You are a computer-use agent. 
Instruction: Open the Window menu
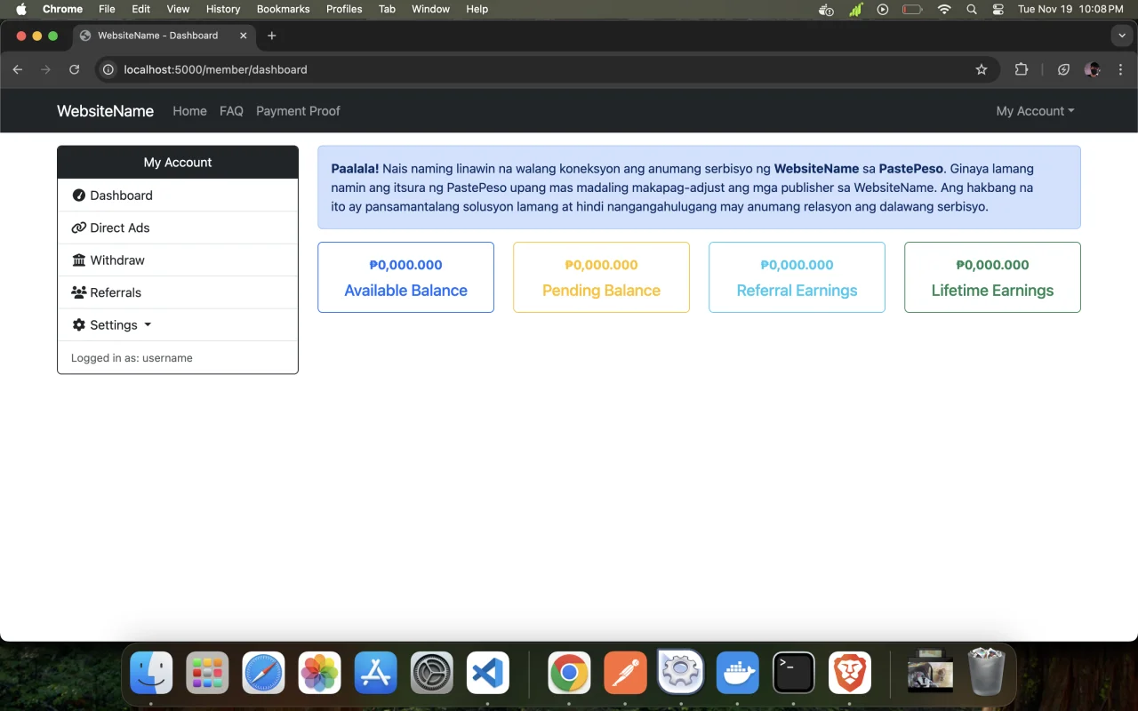coord(430,9)
